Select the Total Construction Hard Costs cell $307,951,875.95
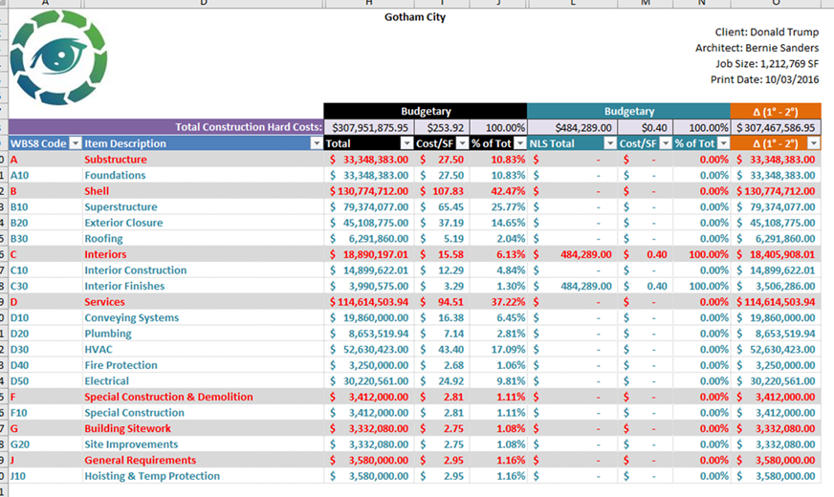The width and height of the screenshot is (834, 497). coord(369,127)
